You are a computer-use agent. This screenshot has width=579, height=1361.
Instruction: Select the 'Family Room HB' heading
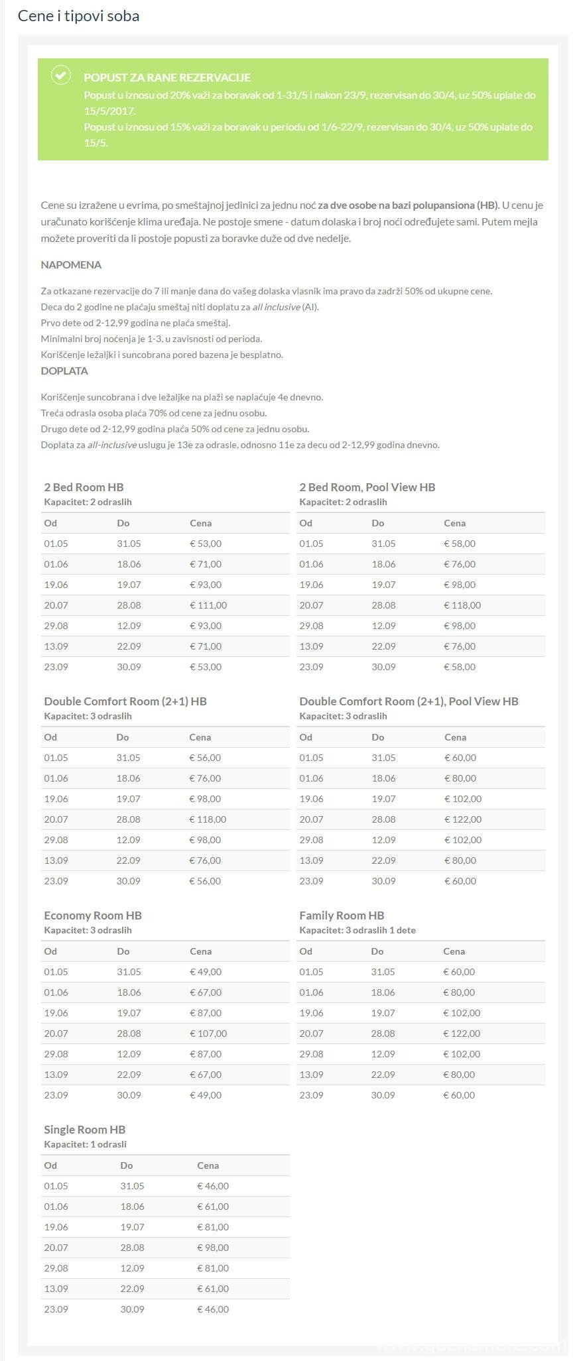click(342, 916)
